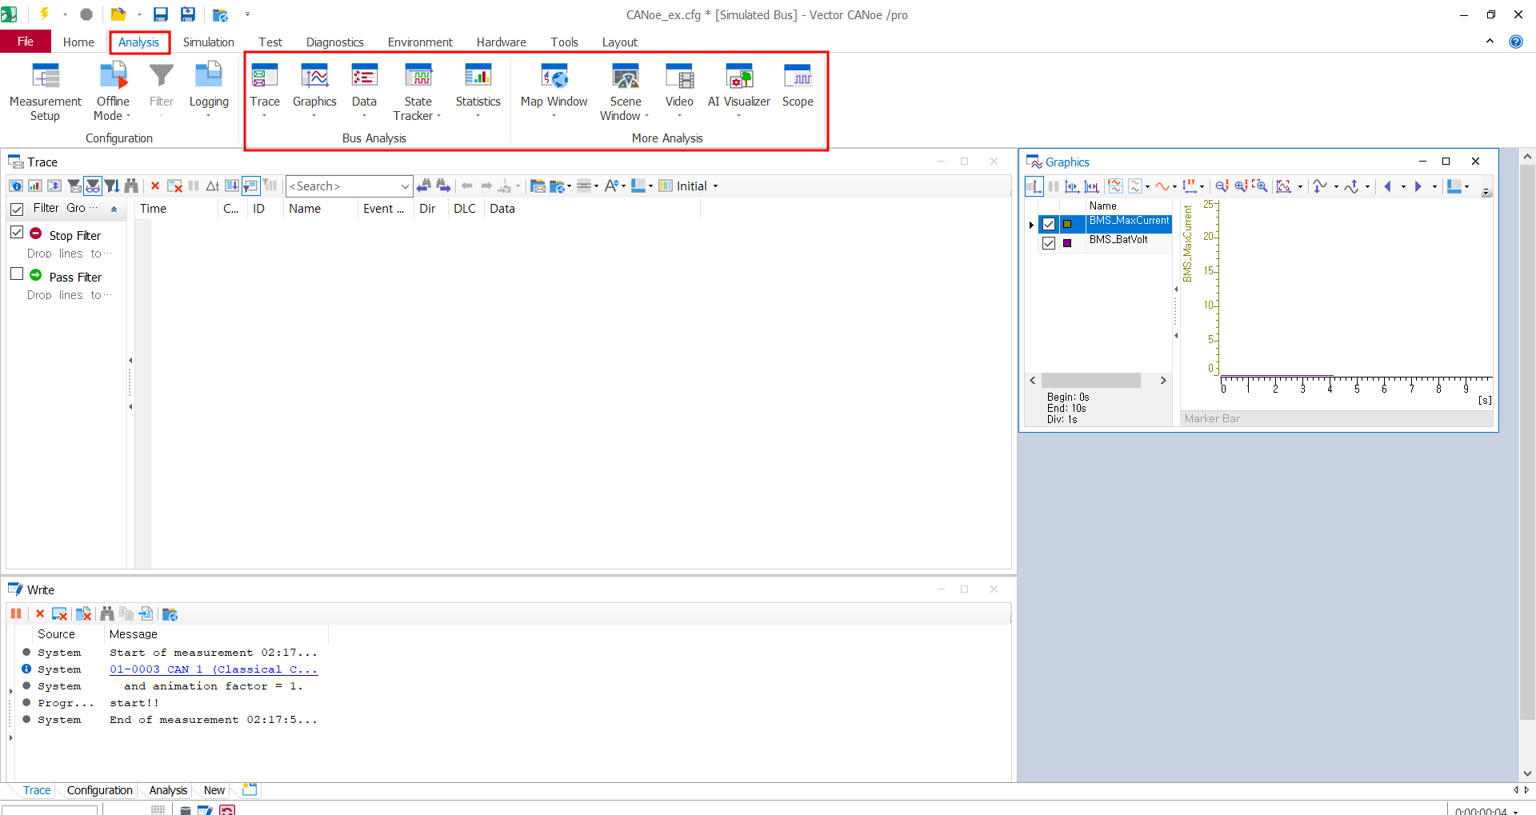Click the lightning Start measurement icon
The image size is (1536, 815).
click(45, 14)
